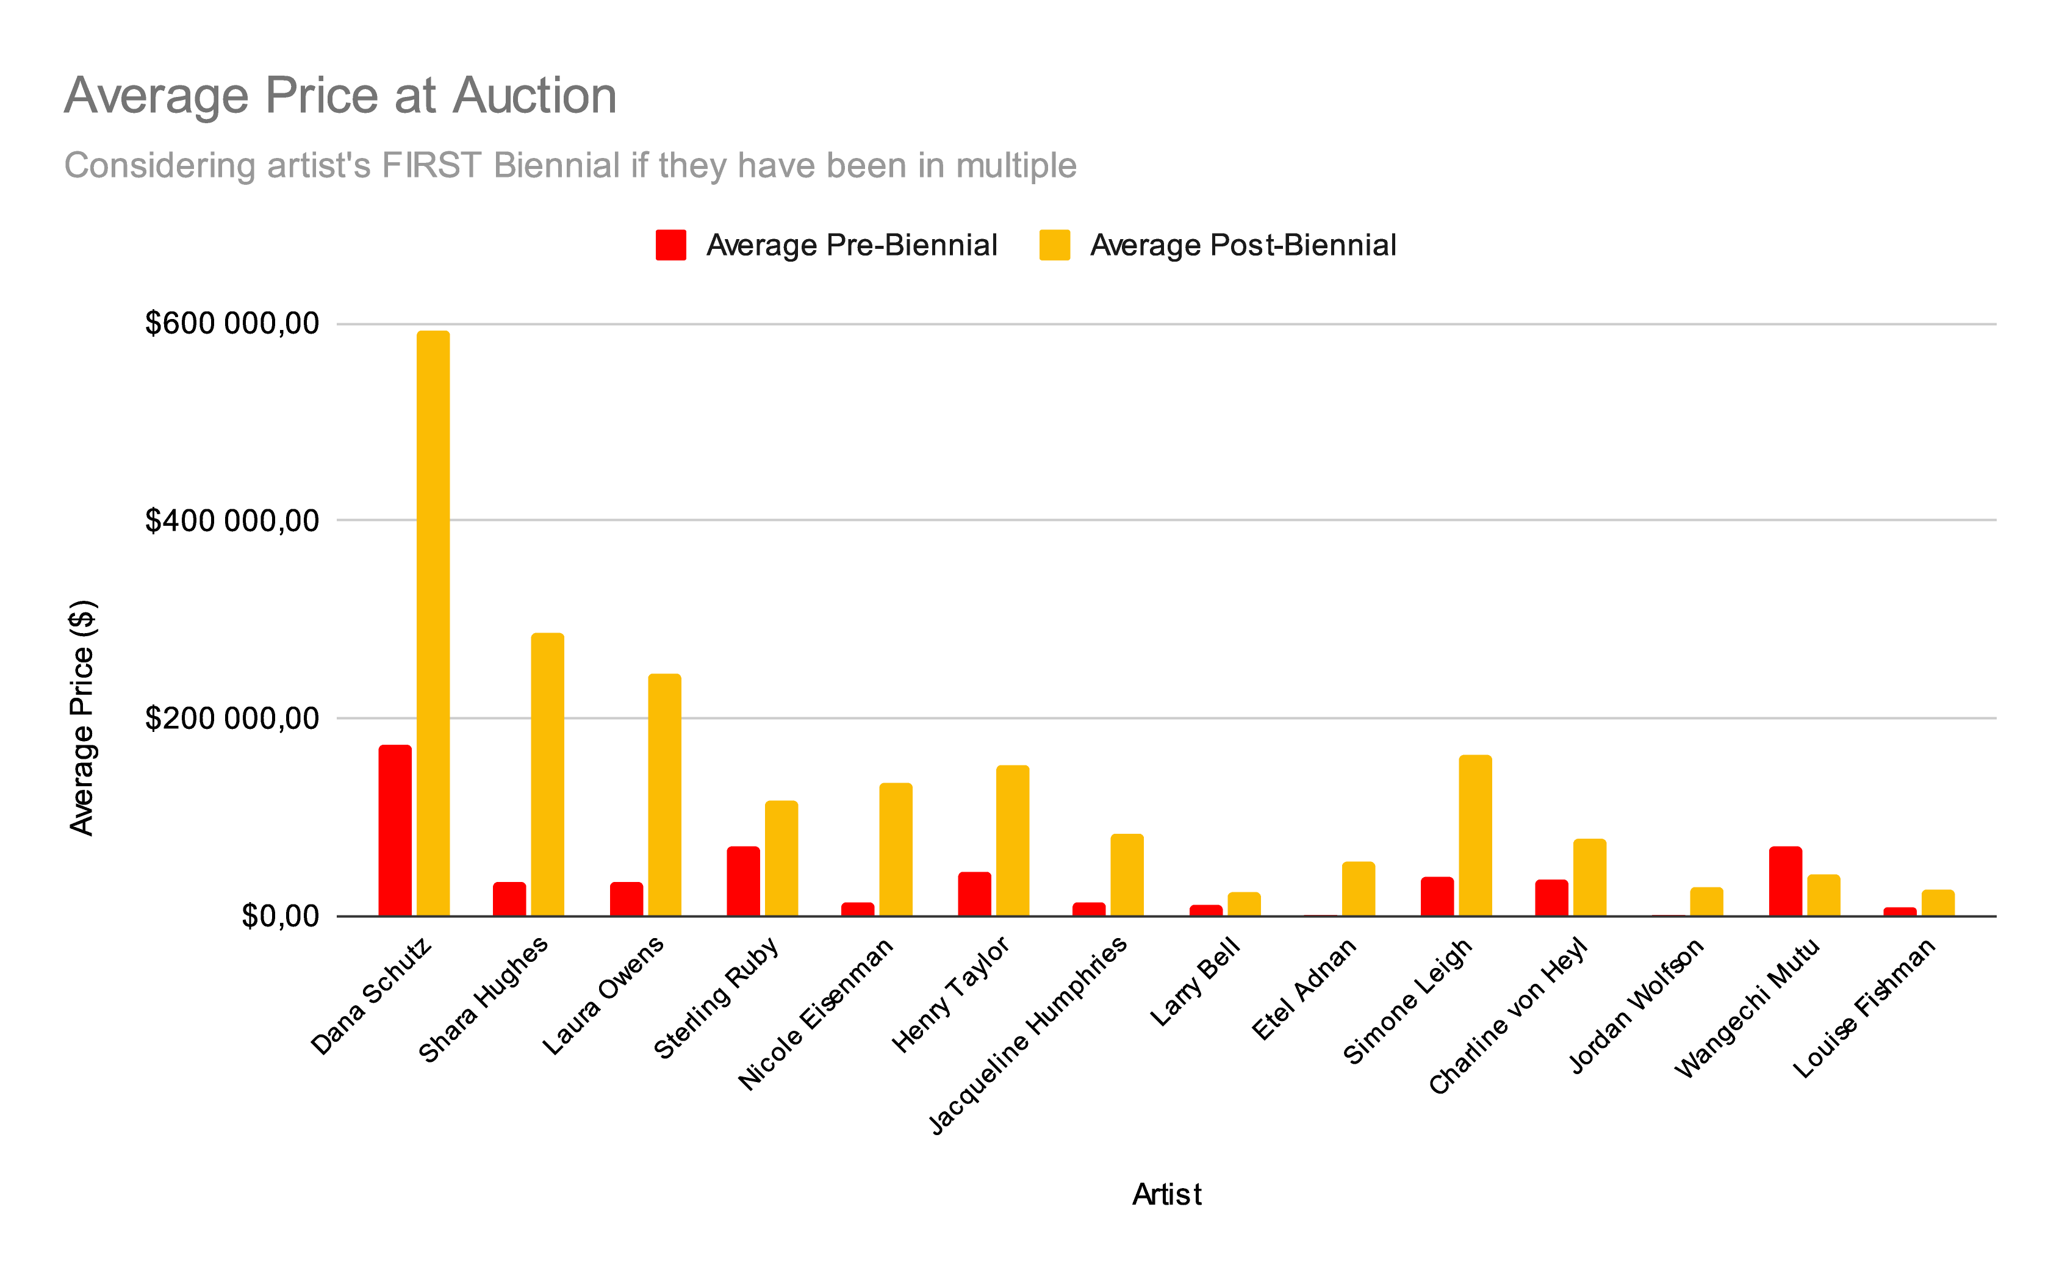Click the subtitle about artist's FIRST Biennial

tap(570, 165)
